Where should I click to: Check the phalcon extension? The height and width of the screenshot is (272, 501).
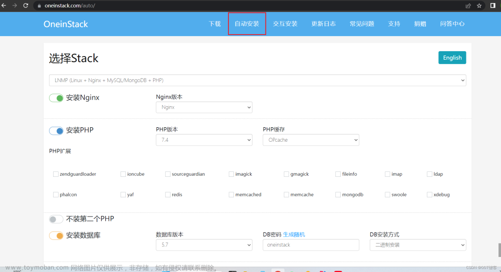pos(56,194)
